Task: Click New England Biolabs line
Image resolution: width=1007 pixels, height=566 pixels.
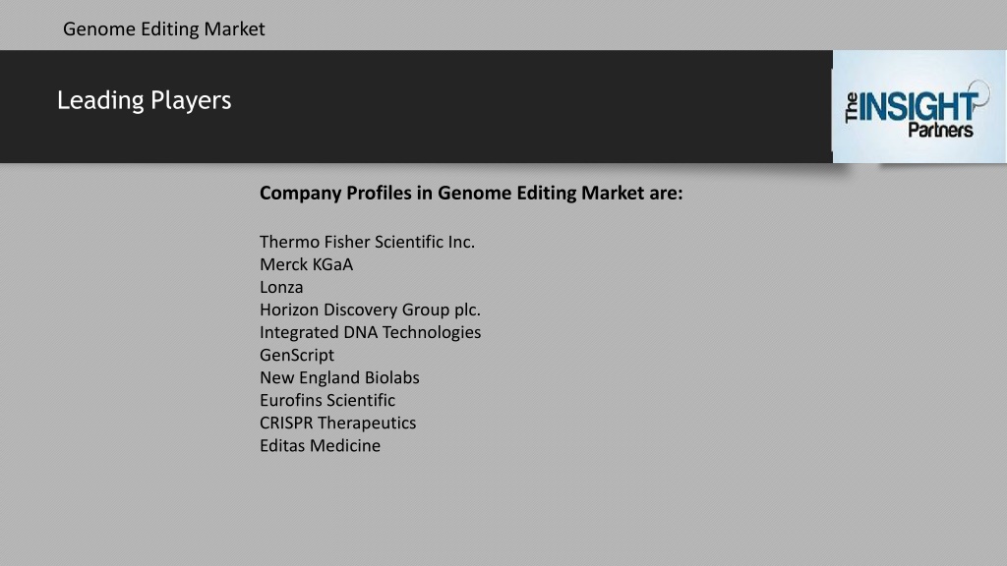Action: pyautogui.click(x=339, y=377)
